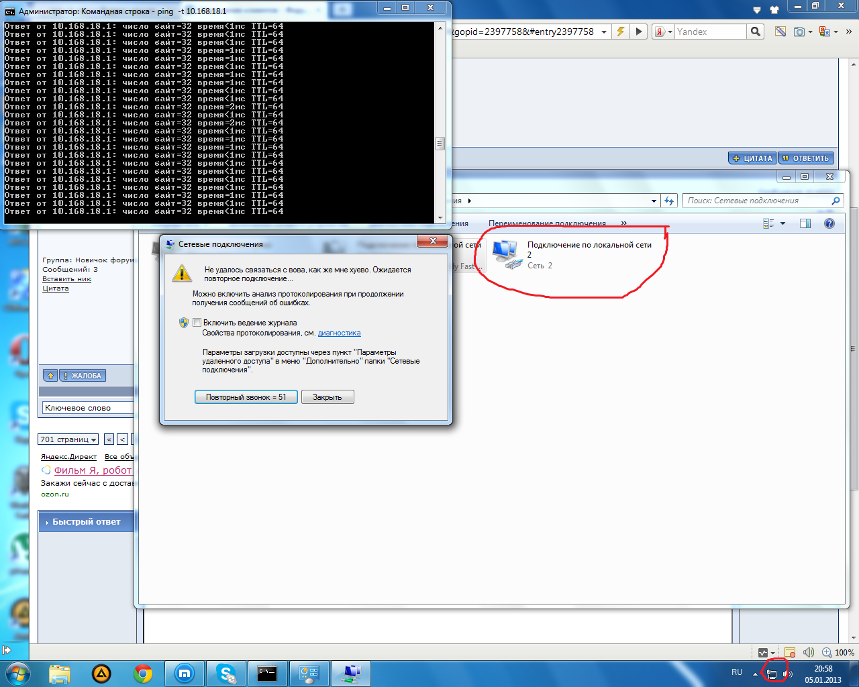The width and height of the screenshot is (859, 687).
Task: Open Skype from the taskbar
Action: click(225, 673)
